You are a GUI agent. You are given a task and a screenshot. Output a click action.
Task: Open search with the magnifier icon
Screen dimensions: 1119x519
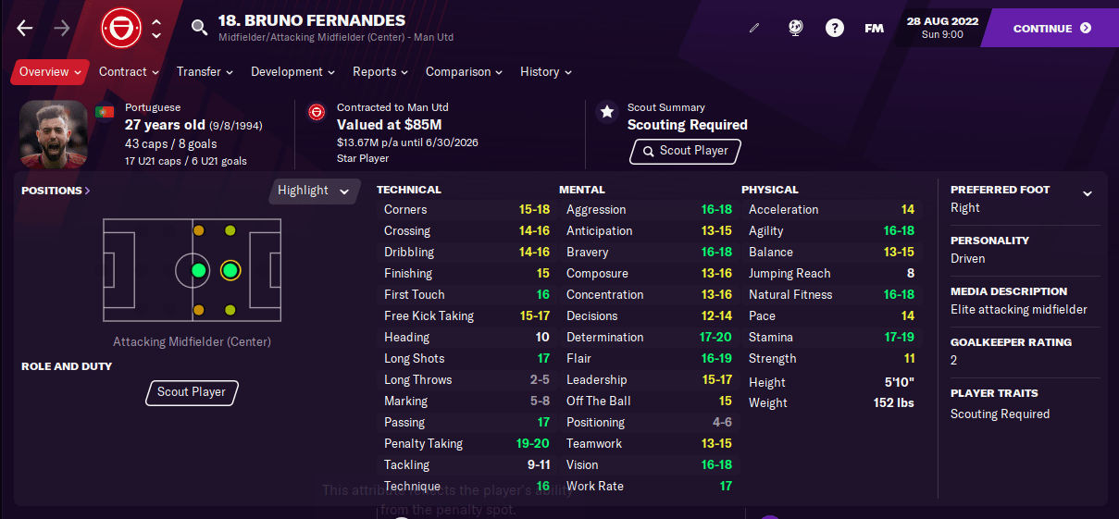point(199,28)
